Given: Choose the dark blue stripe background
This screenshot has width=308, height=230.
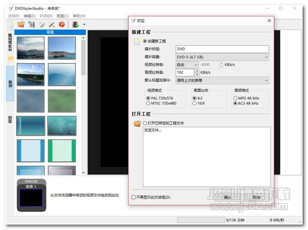Looking at the screenshot, I should (x=31, y=126).
